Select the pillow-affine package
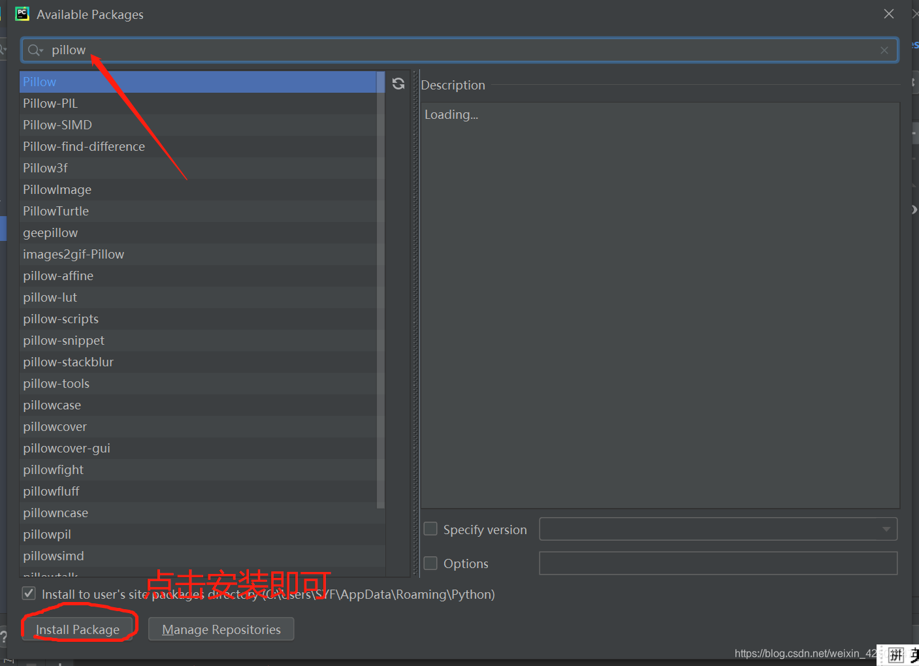This screenshot has width=919, height=666. coord(199,276)
